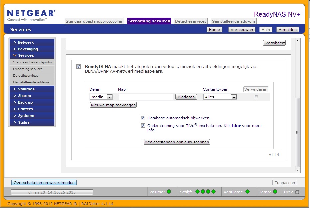The height and width of the screenshot is (208, 310).
Task: Uncheck Database automatisch bijwerken
Action: [143, 118]
